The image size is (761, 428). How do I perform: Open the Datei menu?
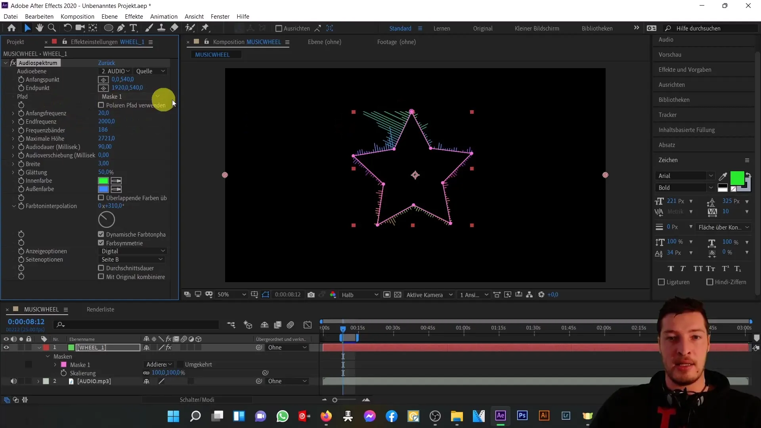point(11,17)
